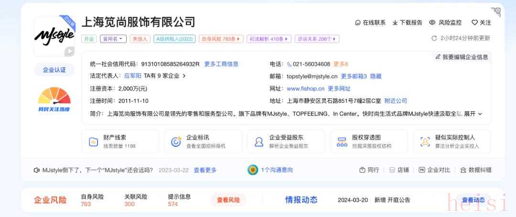Expand the company 简介 with 展开
This screenshot has width=516, height=217.
[473, 114]
